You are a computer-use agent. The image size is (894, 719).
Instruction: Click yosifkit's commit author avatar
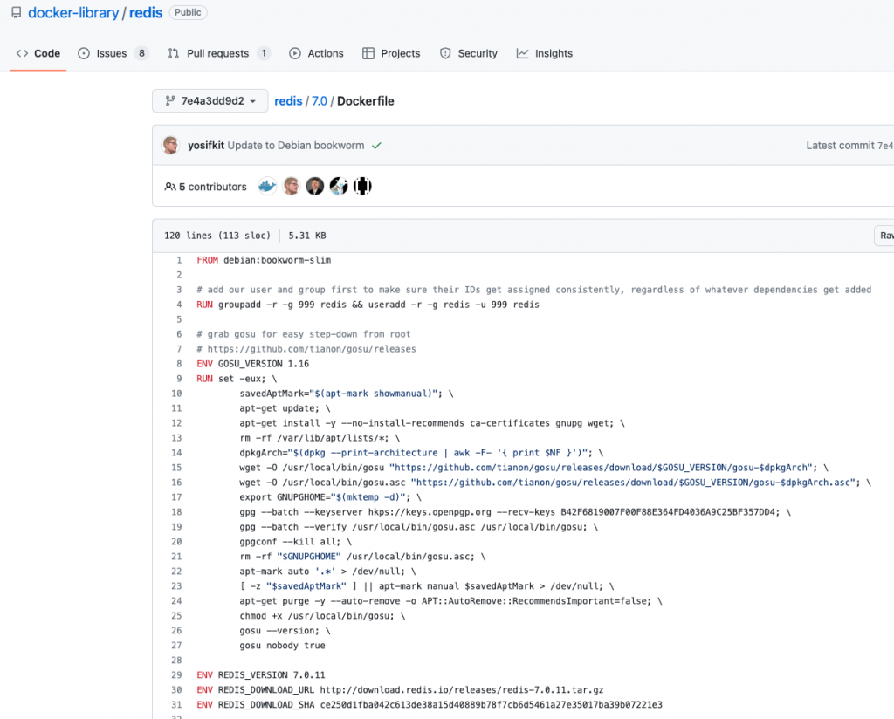point(170,145)
